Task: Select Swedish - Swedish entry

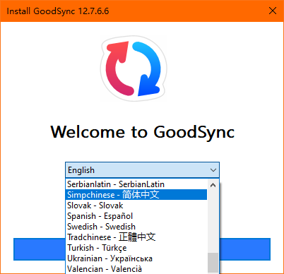Action: click(x=136, y=227)
